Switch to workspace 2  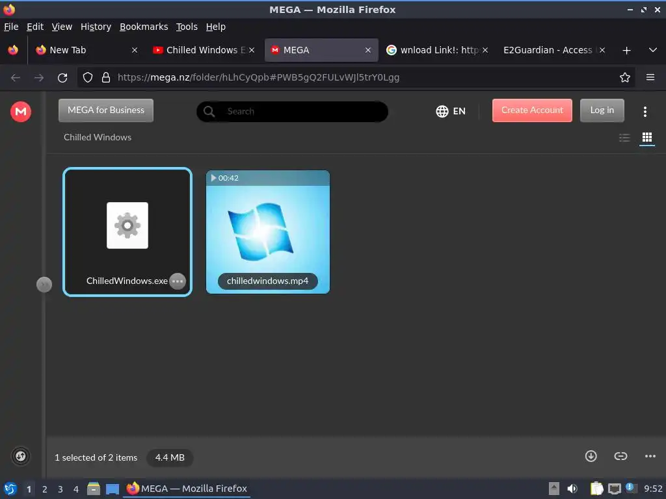(x=45, y=489)
